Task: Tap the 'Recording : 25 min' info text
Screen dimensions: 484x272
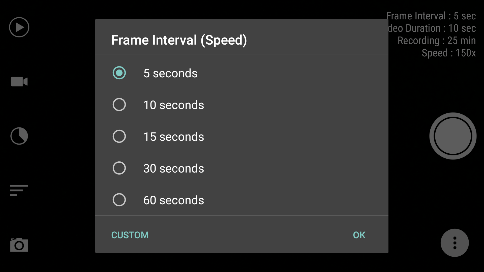Action: pos(437,41)
